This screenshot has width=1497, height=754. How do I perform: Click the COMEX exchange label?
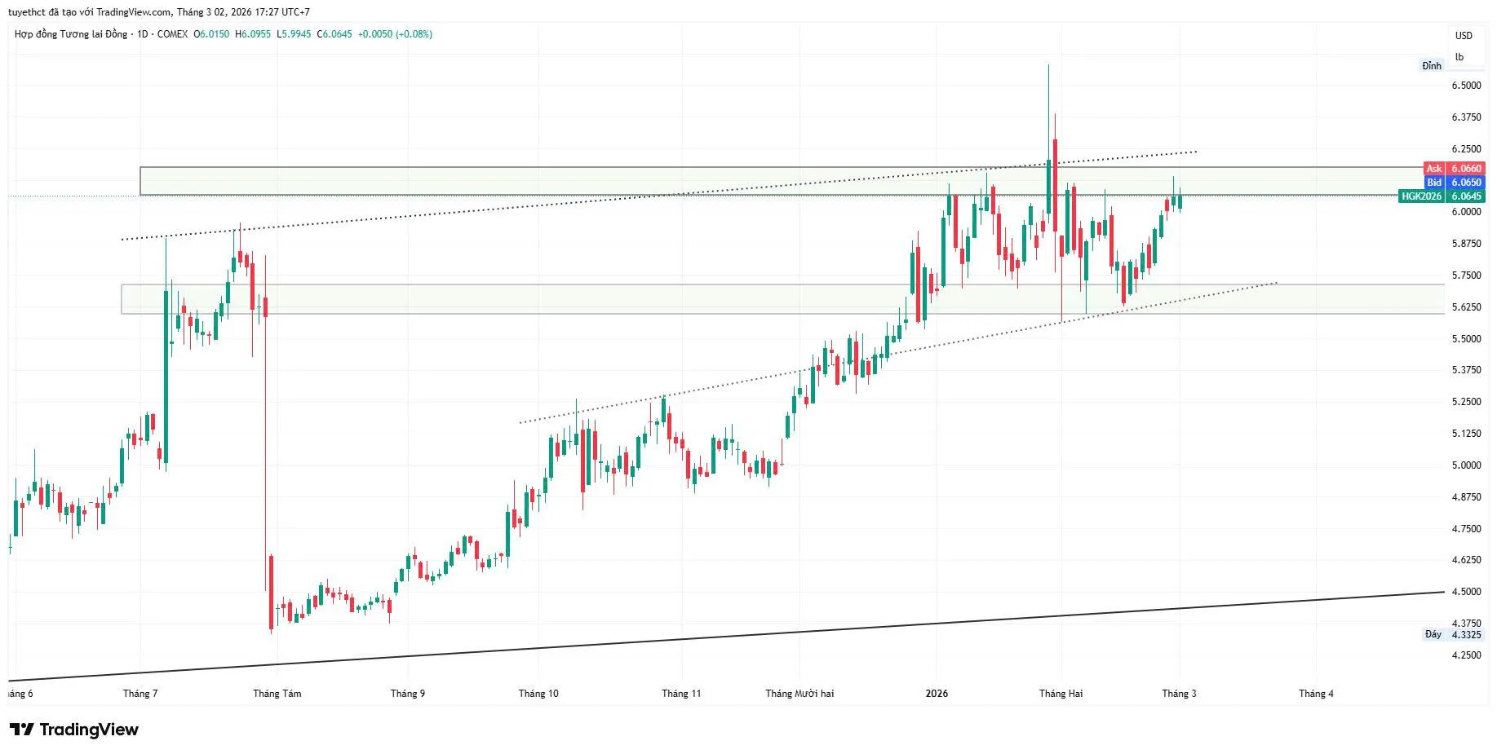[x=172, y=34]
